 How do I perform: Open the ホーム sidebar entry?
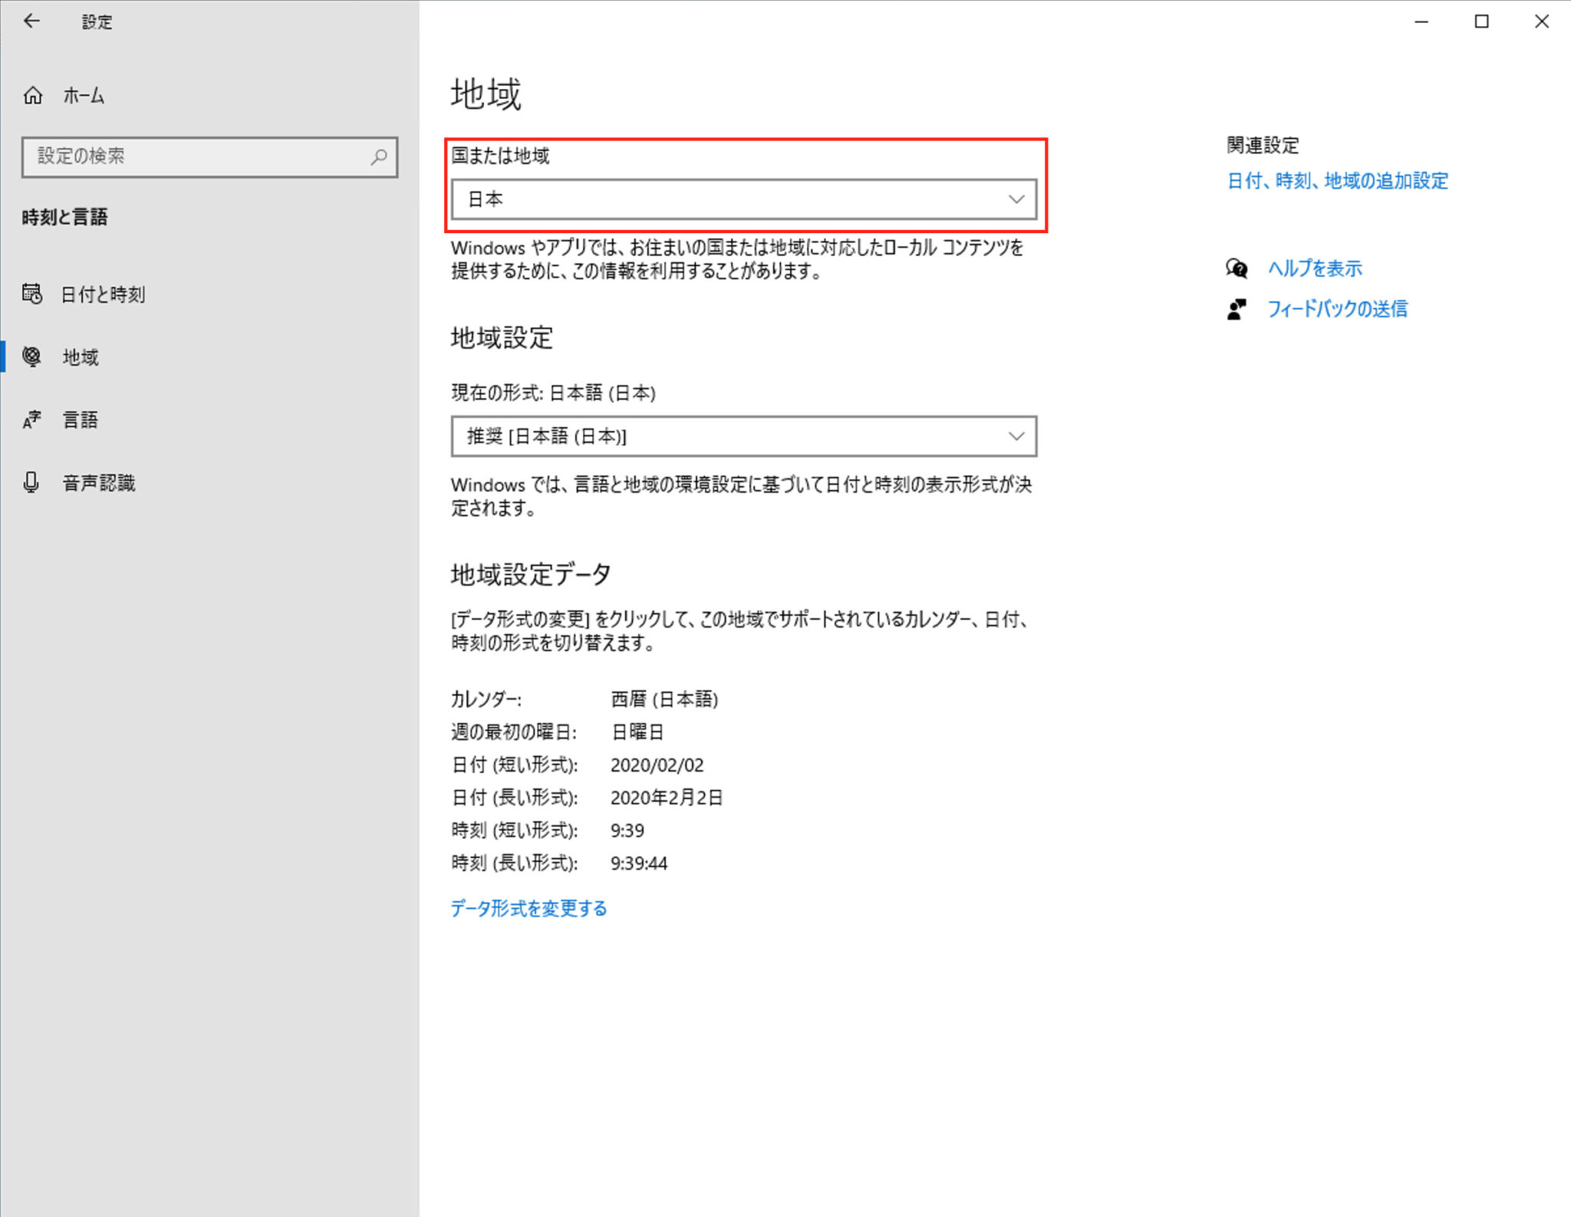84,95
